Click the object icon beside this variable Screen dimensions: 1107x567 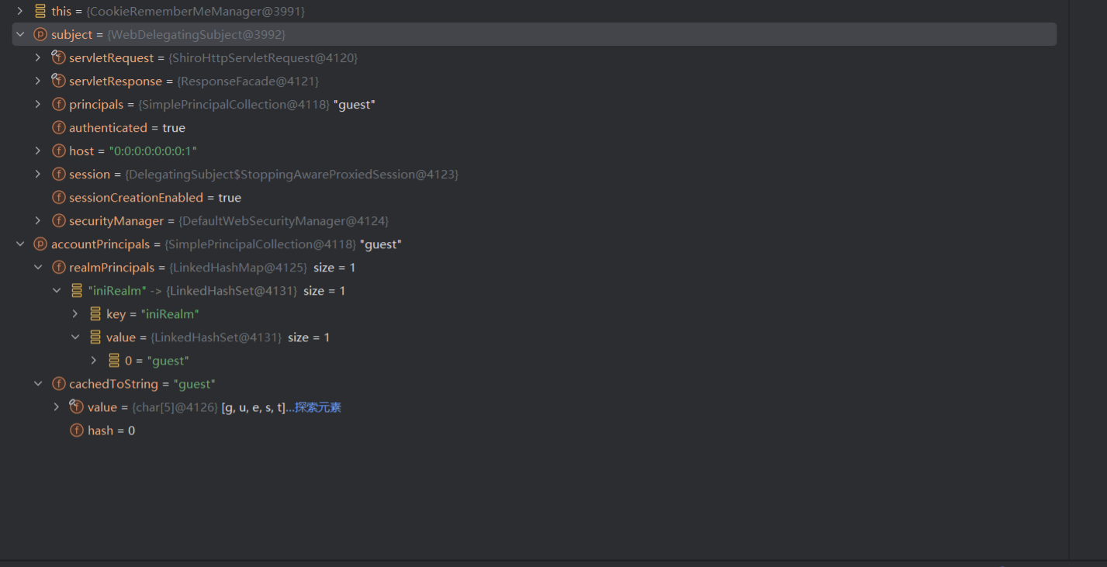pyautogui.click(x=40, y=11)
